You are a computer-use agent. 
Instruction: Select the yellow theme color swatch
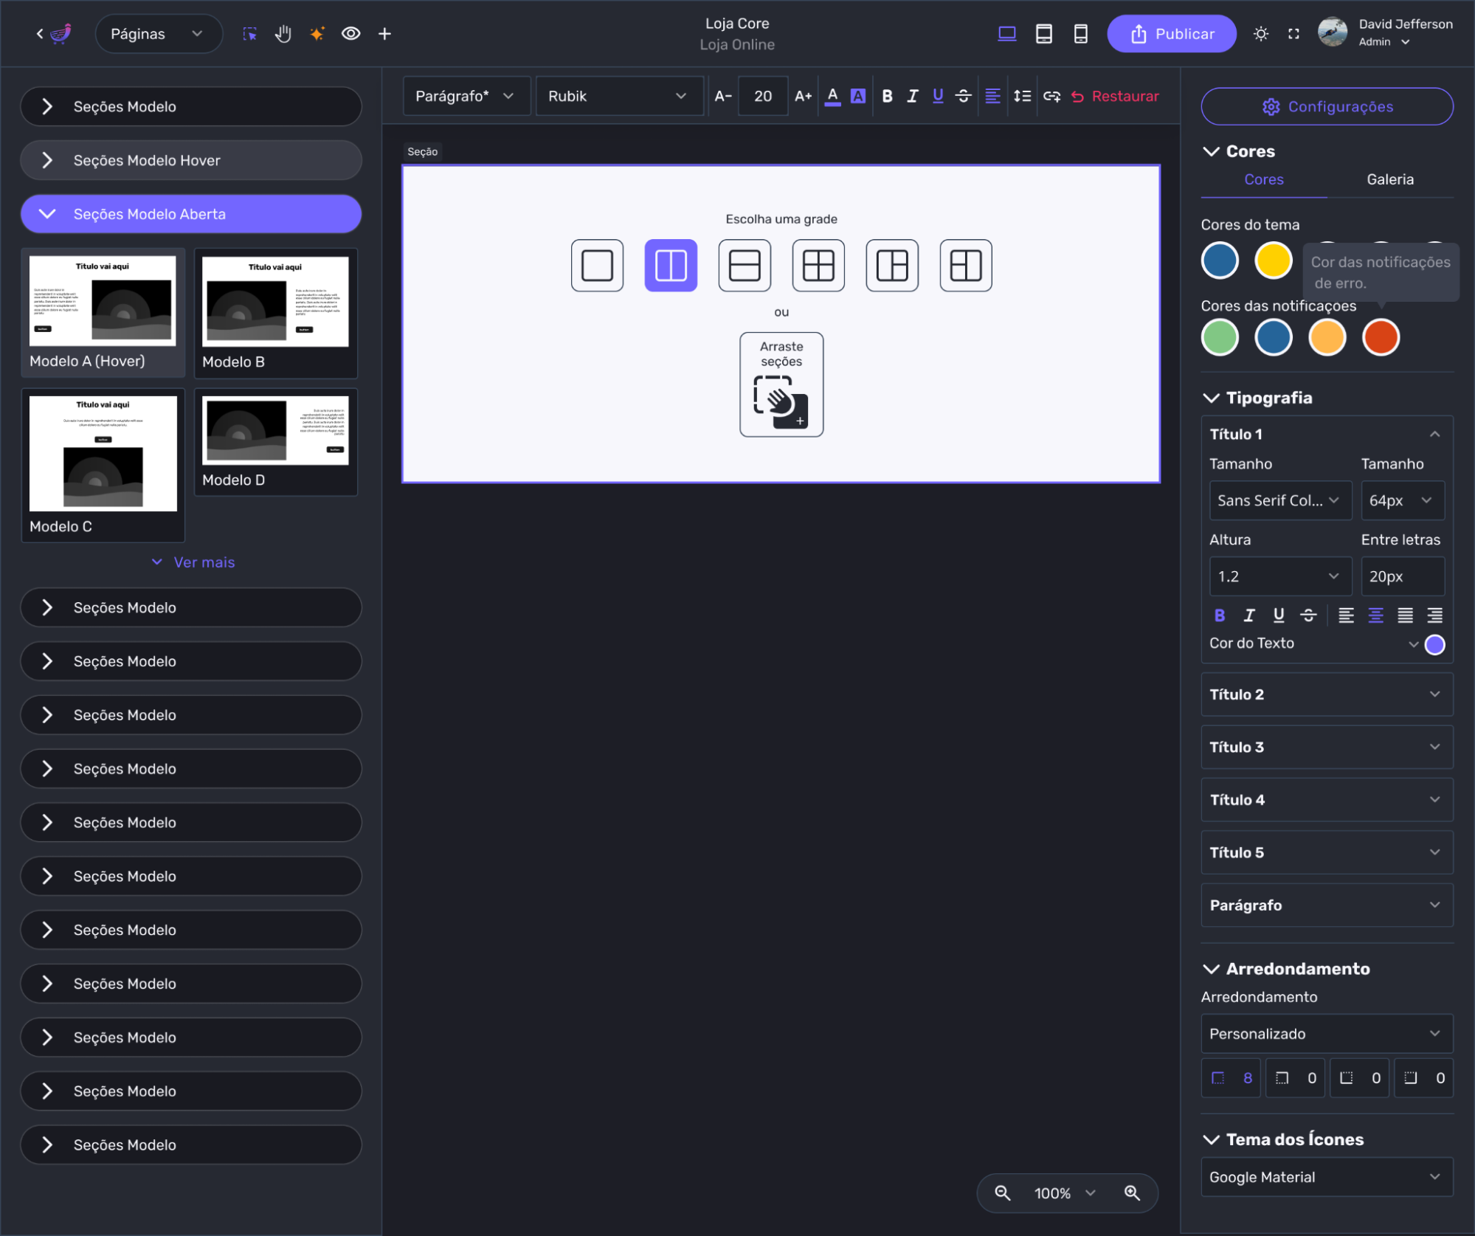pyautogui.click(x=1273, y=260)
